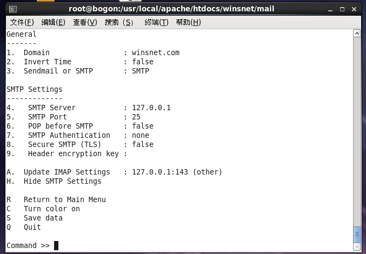Click the Command >> prompt cursor
This screenshot has width=366, height=254.
pos(56,245)
